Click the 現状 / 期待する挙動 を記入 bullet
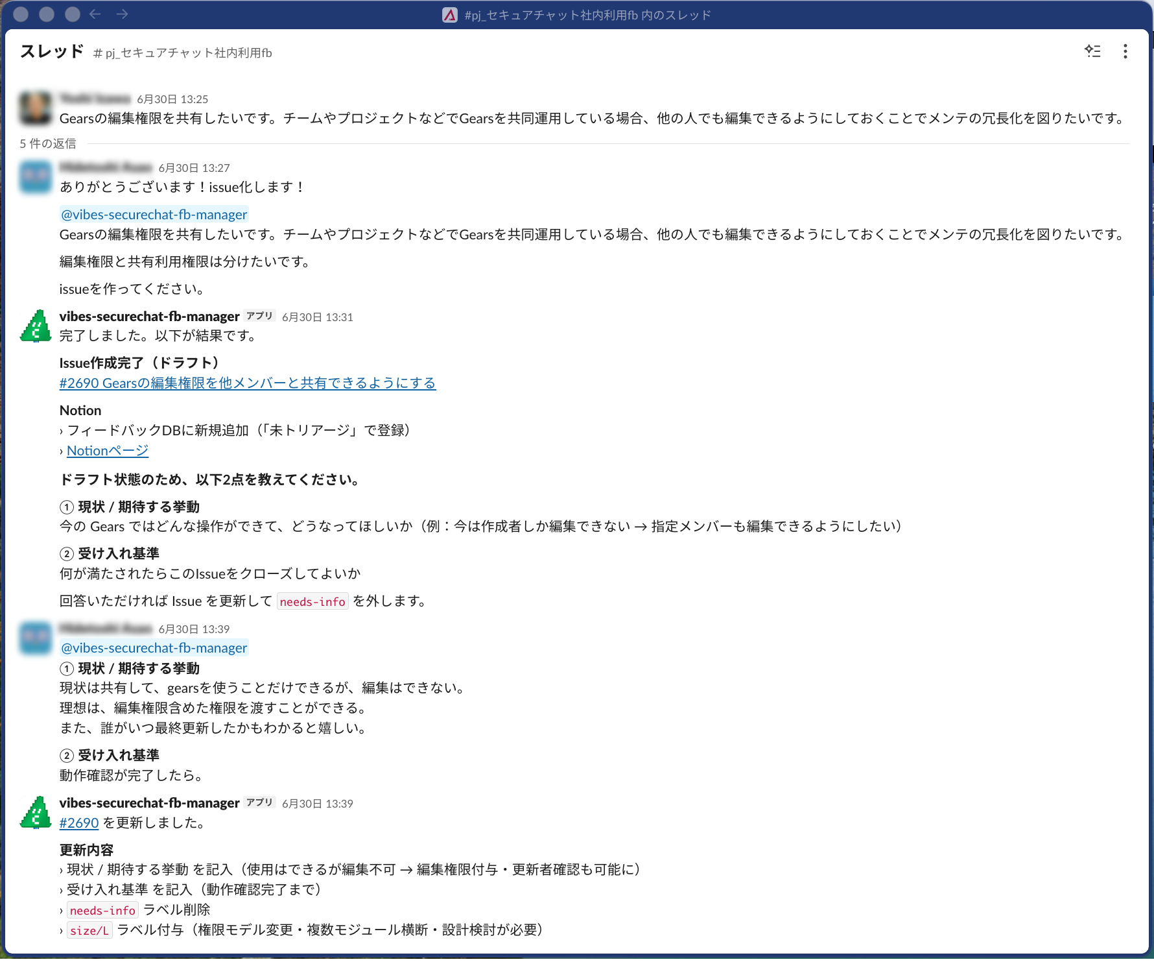The width and height of the screenshot is (1154, 962). pyautogui.click(x=352, y=870)
